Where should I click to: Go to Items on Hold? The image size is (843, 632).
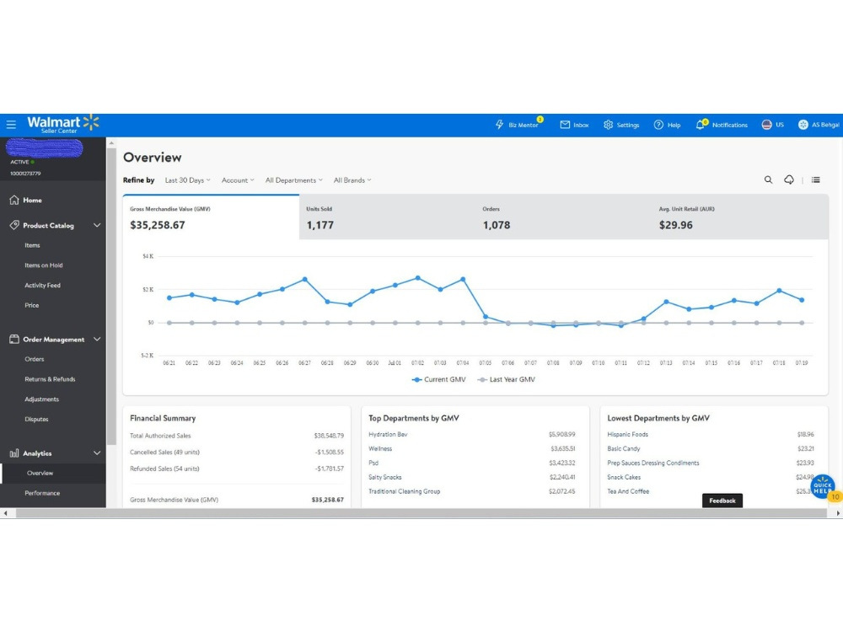44,265
